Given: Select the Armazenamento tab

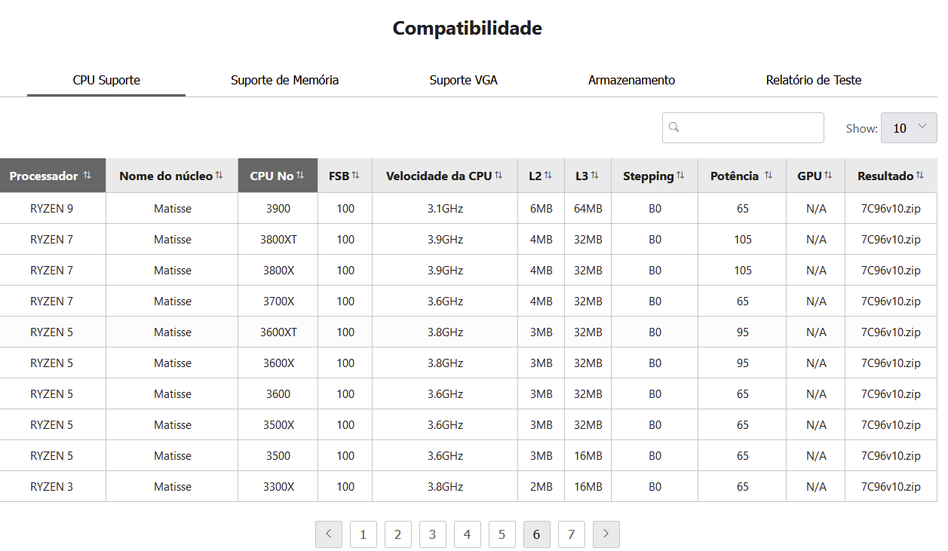Looking at the screenshot, I should click(x=632, y=80).
